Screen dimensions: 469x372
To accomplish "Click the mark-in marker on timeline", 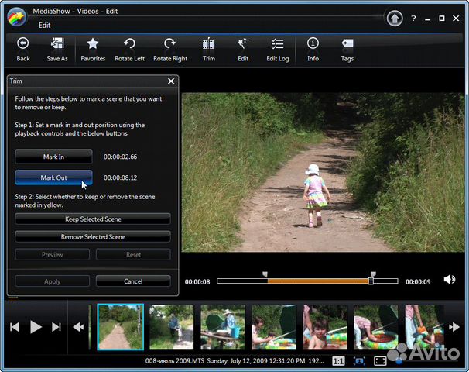I will coord(265,274).
